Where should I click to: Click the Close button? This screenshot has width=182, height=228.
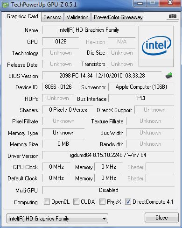point(161,218)
